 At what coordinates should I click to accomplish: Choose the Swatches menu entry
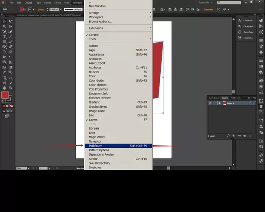coord(118,168)
